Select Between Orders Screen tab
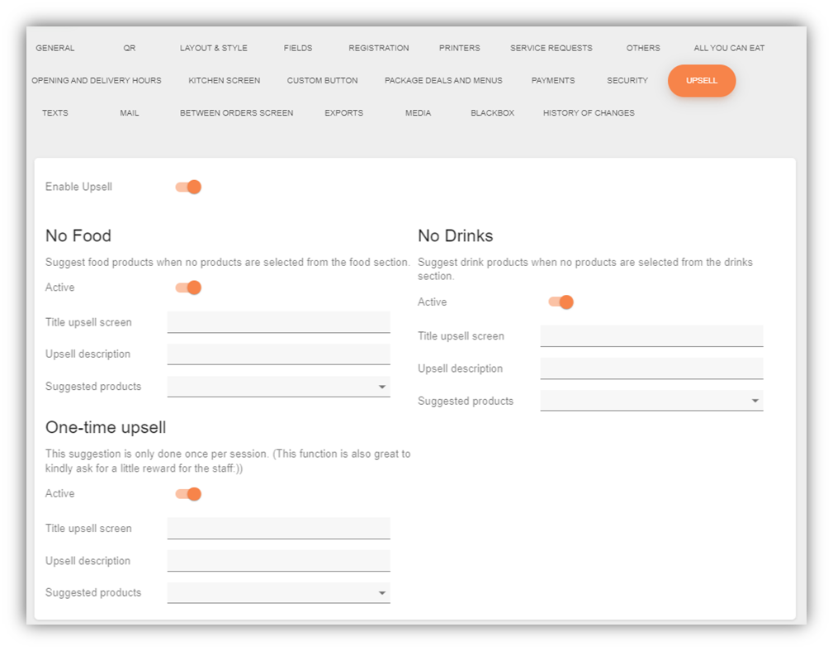This screenshot has width=833, height=651. (x=236, y=112)
